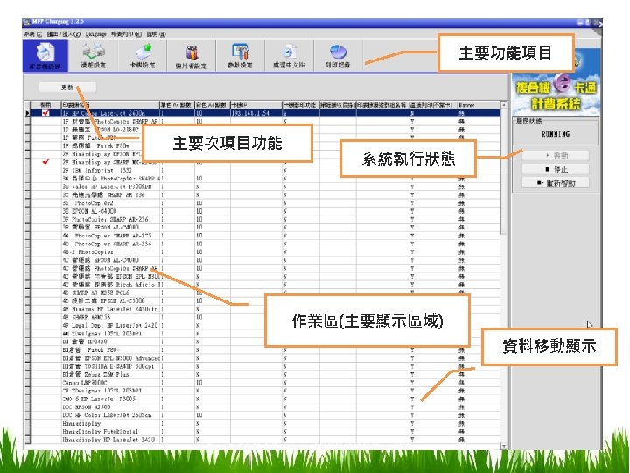
Task: Uncheck the 2F Hinaedisplay SHARP MX row checkbox
Action: pyautogui.click(x=45, y=162)
